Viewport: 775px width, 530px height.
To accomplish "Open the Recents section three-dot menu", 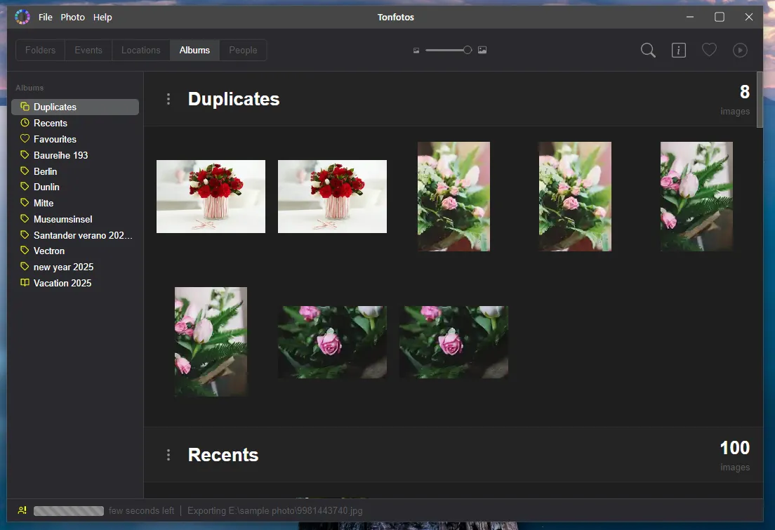I will [168, 455].
